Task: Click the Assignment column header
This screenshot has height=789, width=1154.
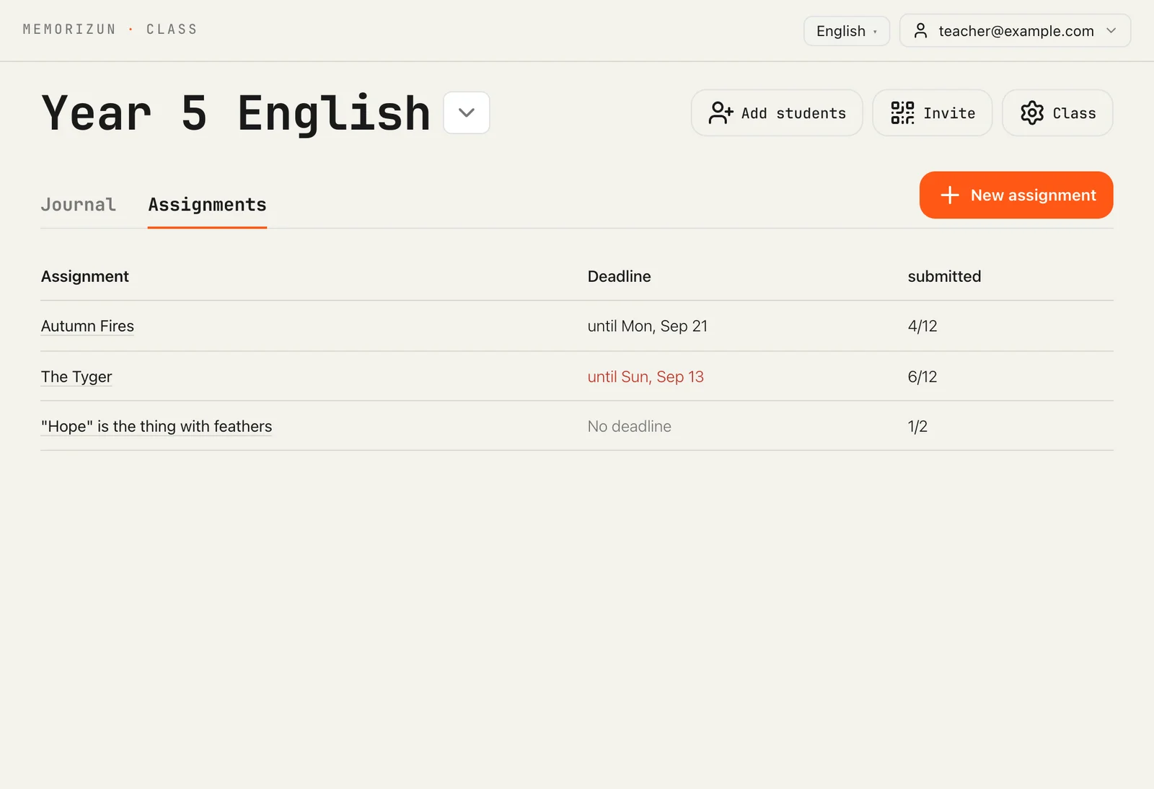Action: point(85,276)
